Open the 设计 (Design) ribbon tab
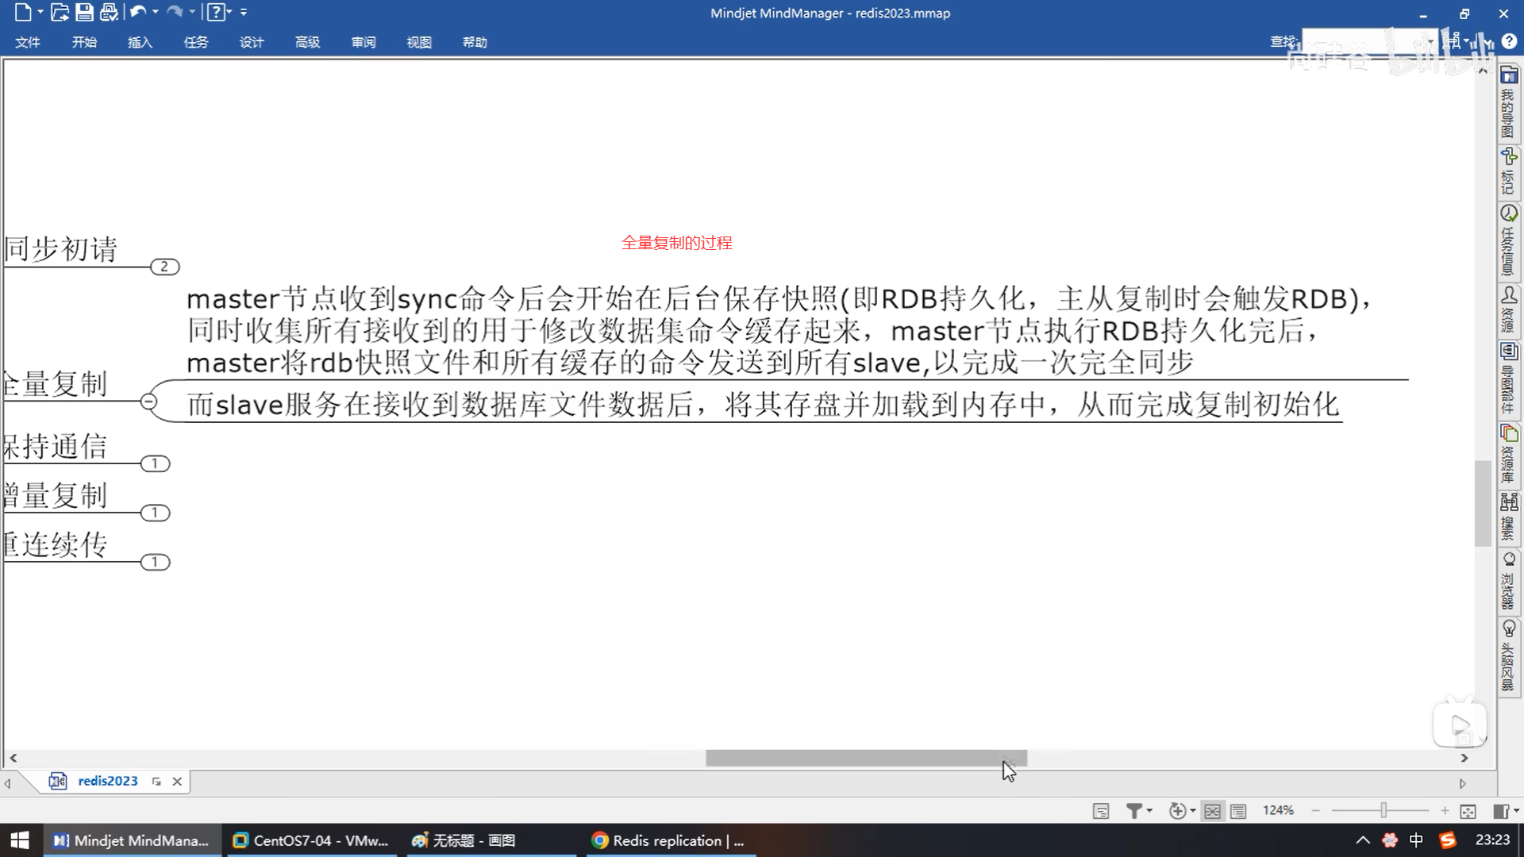 252,42
